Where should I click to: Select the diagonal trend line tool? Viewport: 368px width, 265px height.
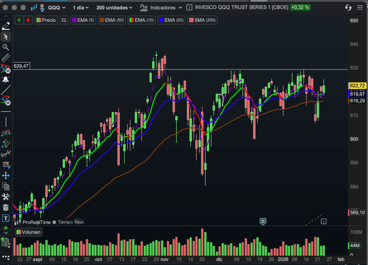pos(6,90)
